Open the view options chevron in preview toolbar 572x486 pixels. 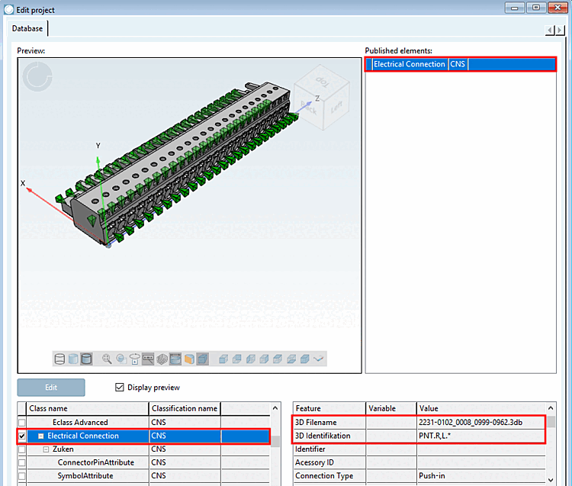click(319, 358)
